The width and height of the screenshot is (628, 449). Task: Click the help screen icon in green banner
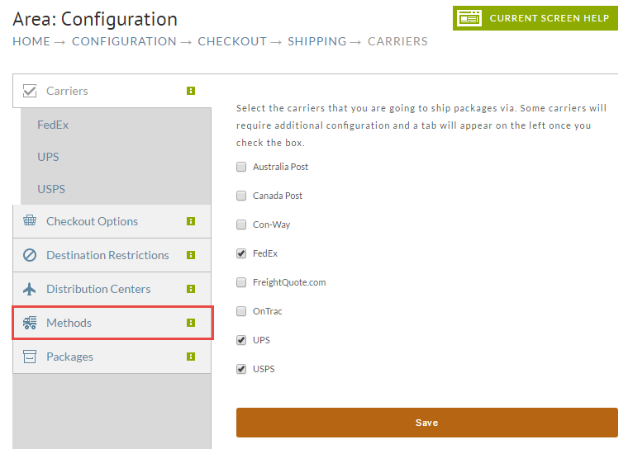(x=469, y=18)
